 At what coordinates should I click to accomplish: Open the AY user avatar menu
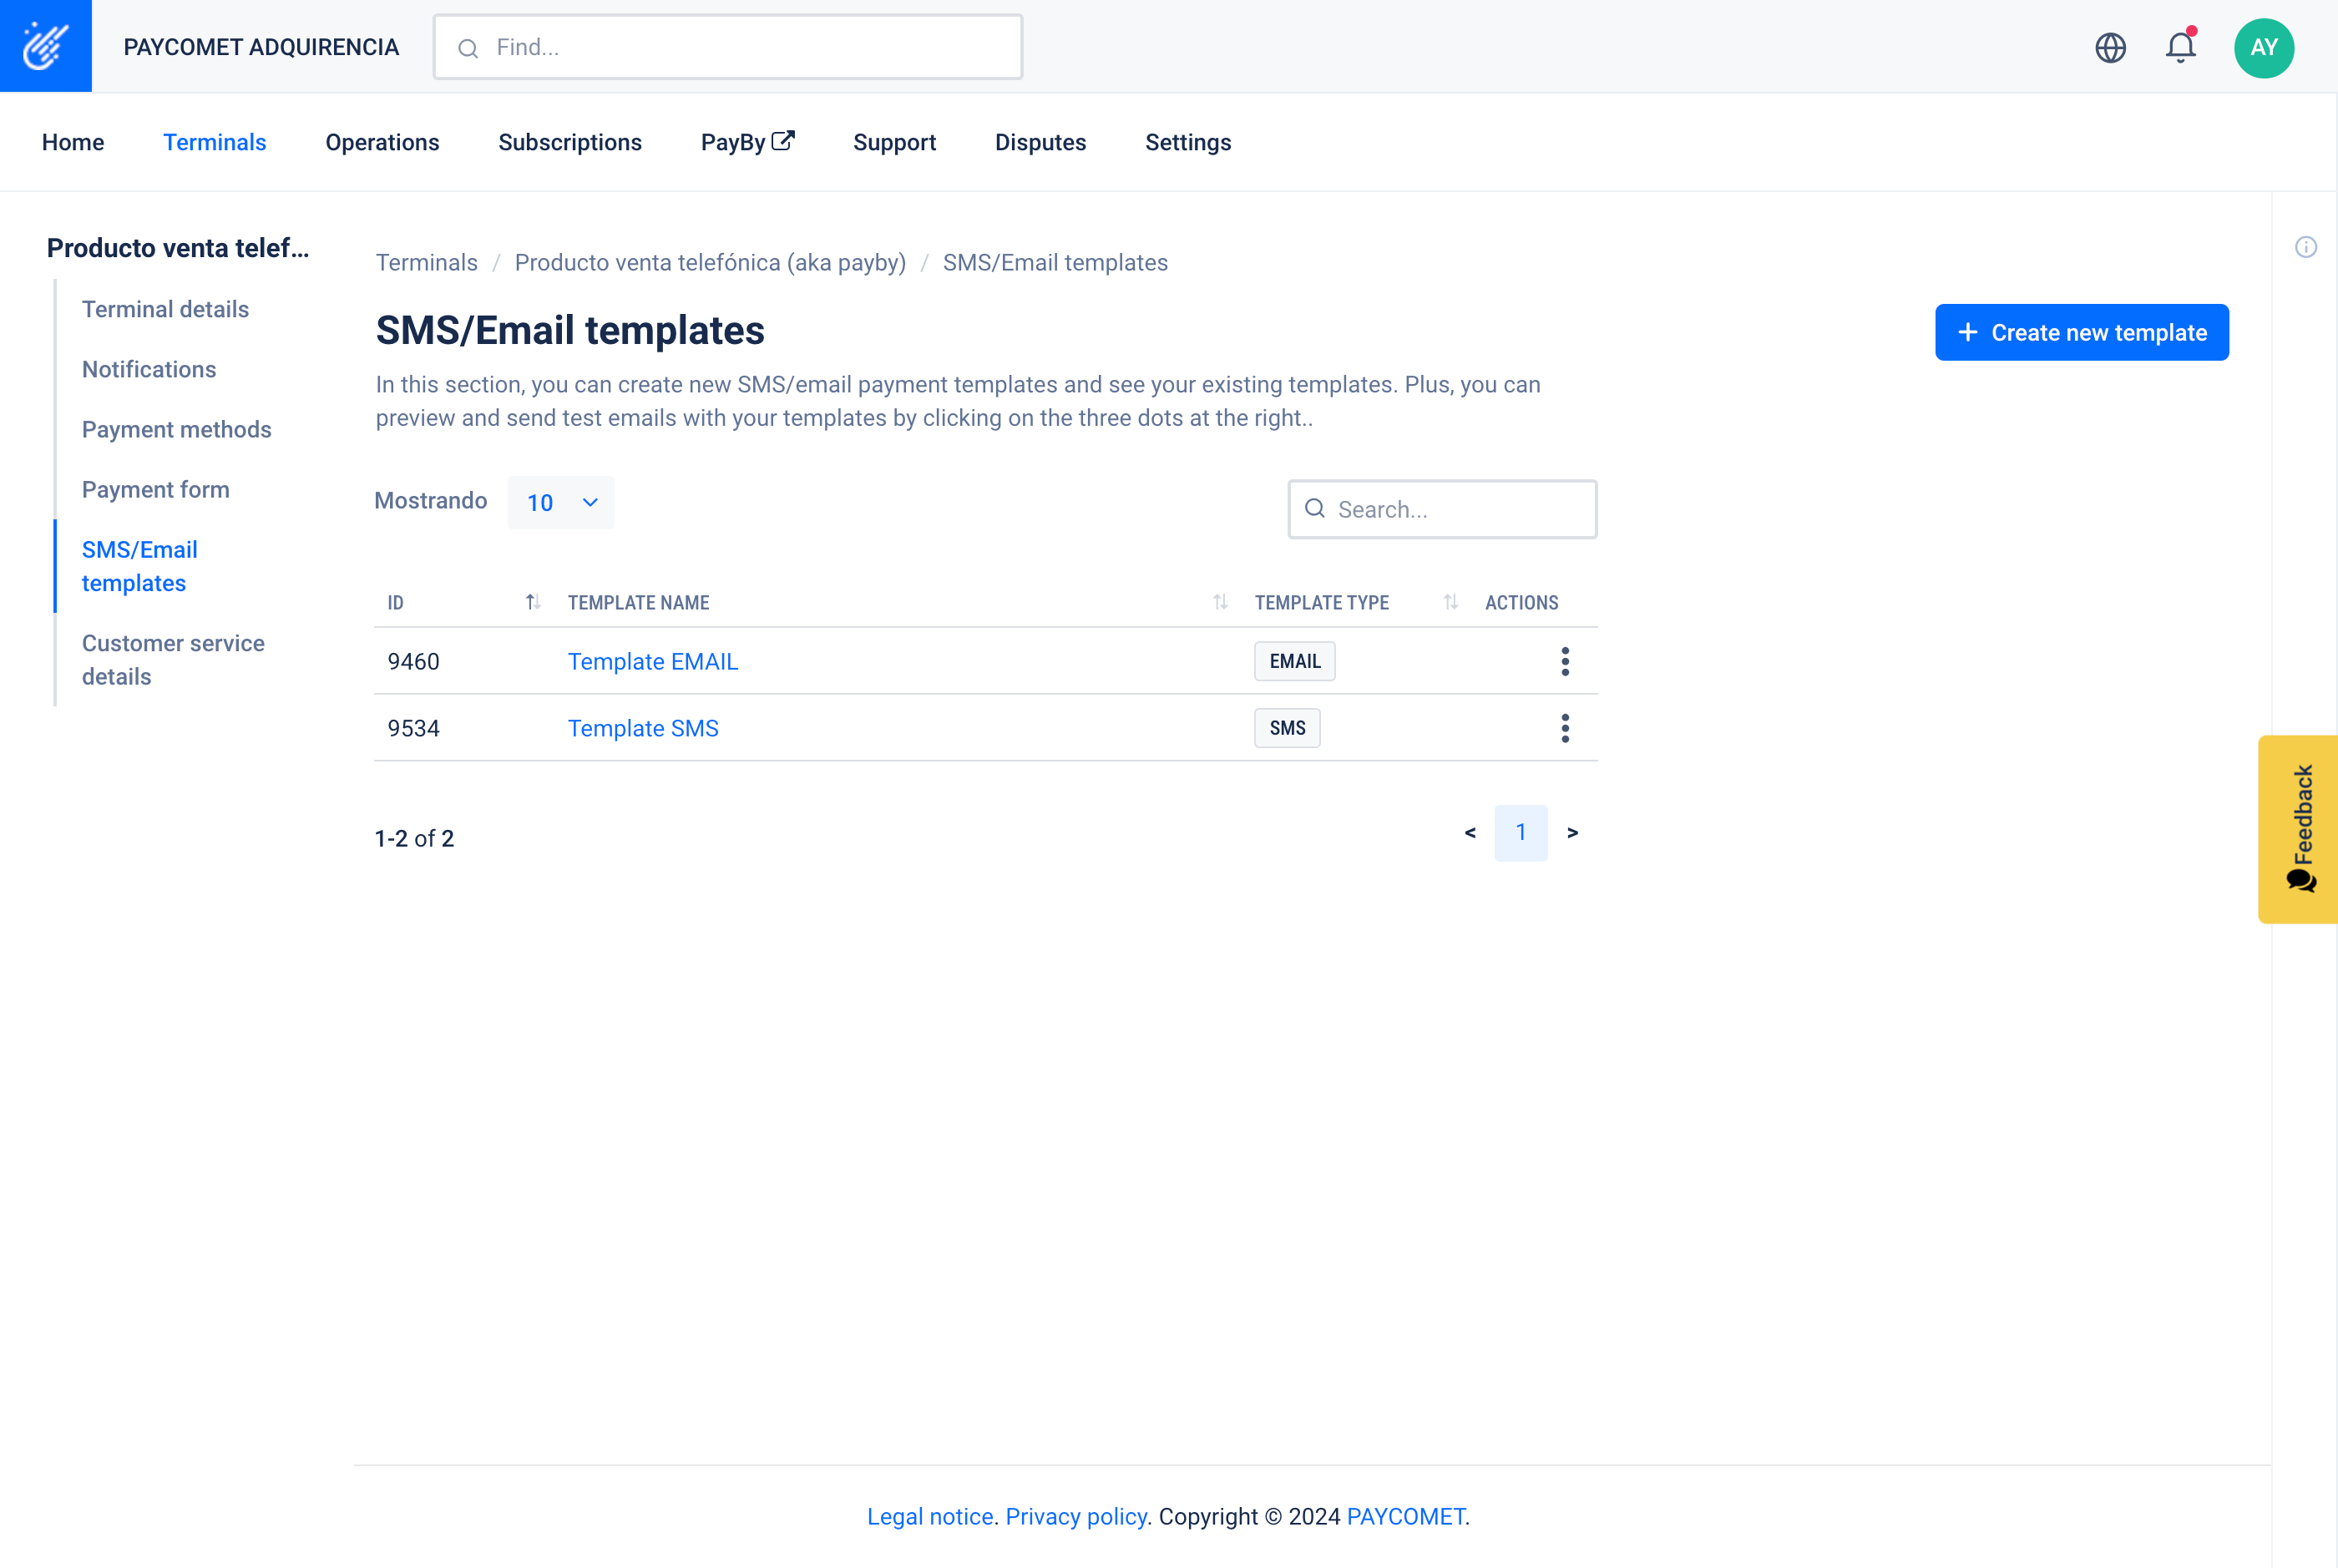click(2264, 47)
